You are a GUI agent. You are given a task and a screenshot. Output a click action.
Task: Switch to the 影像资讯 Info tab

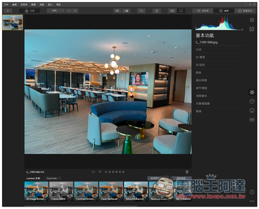pos(245,11)
